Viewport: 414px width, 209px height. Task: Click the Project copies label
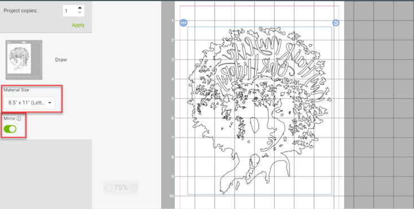[21, 11]
